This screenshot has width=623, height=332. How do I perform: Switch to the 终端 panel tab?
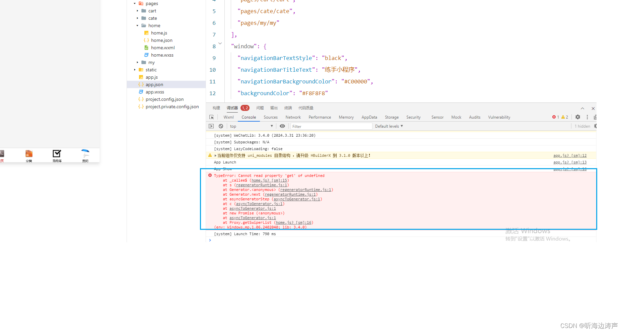(288, 108)
